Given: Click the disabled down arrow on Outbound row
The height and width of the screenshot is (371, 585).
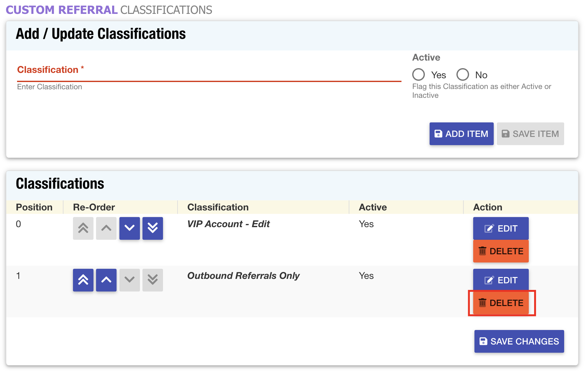Looking at the screenshot, I should tap(130, 280).
